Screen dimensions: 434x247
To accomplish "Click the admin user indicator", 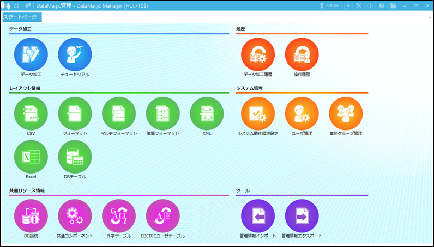I will pyautogui.click(x=329, y=5).
